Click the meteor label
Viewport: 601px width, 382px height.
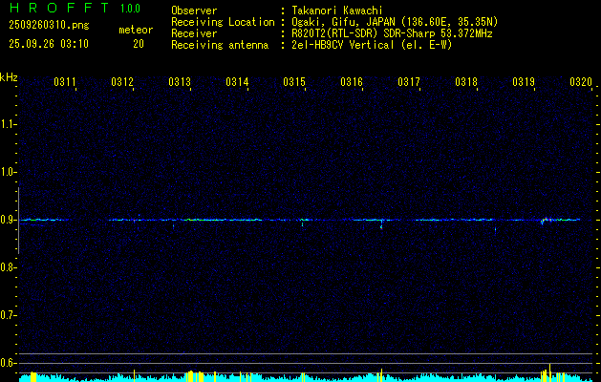pos(136,30)
